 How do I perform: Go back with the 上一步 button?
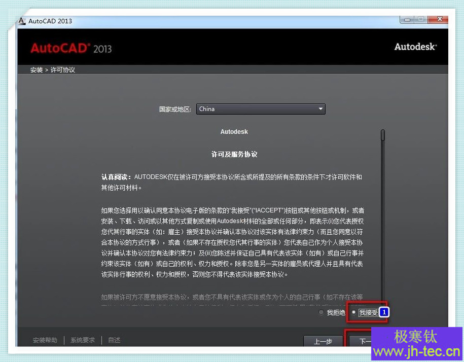pyautogui.click(x=323, y=341)
